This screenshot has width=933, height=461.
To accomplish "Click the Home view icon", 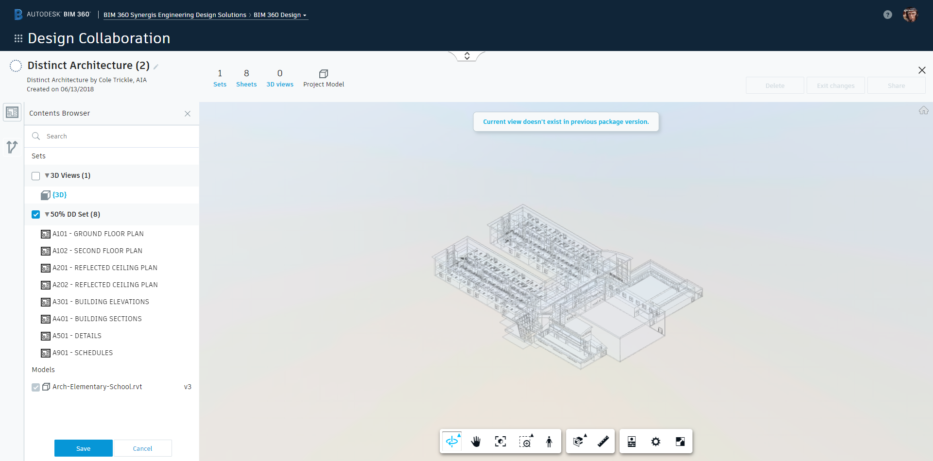I will click(923, 111).
